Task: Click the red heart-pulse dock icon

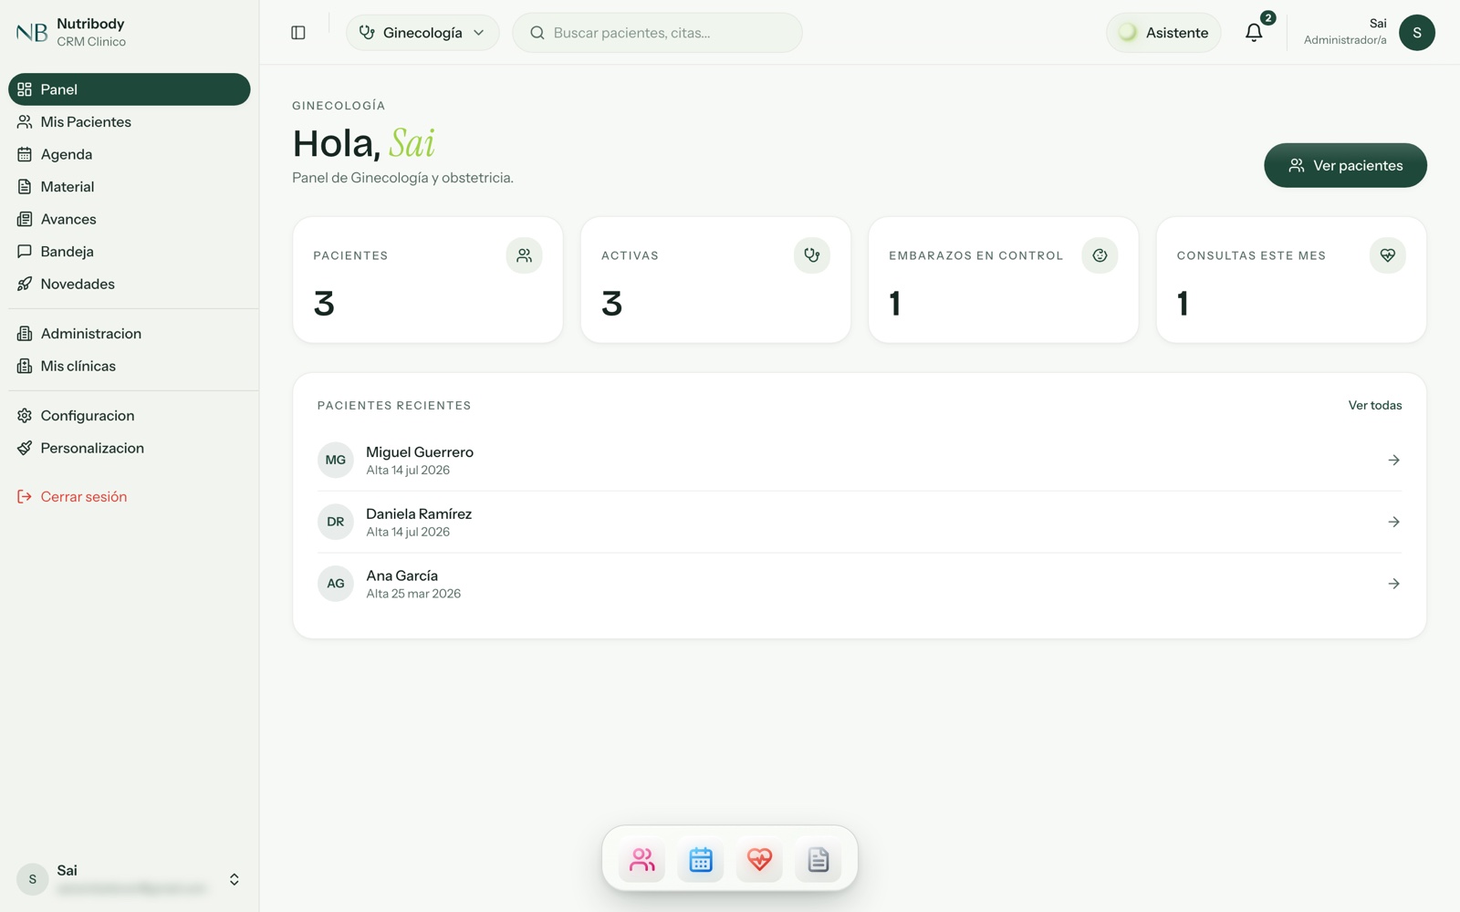Action: click(759, 859)
